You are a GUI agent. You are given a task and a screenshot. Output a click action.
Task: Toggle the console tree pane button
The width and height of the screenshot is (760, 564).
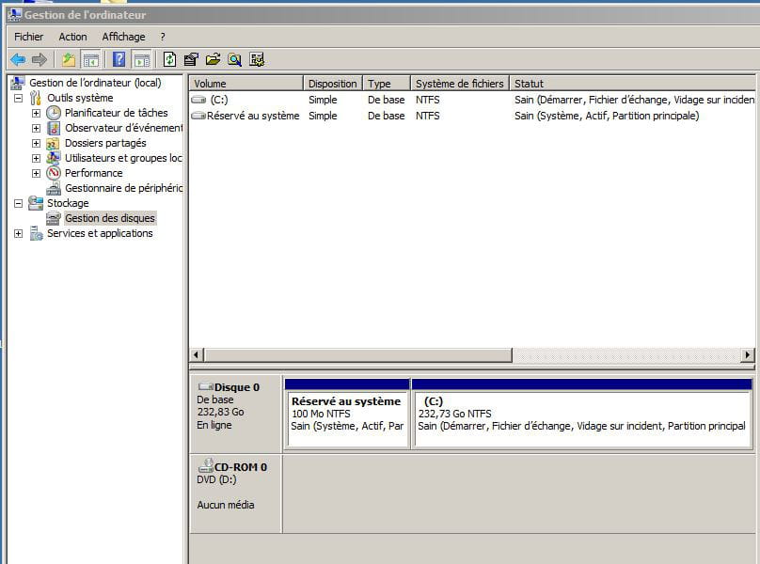90,59
